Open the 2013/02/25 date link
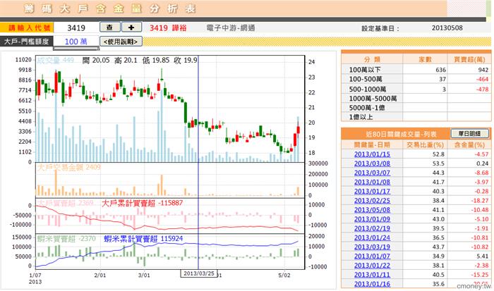Screen dimensions: 494x291 [x=372, y=201]
